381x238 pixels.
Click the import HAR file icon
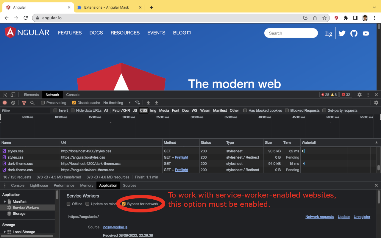tap(148, 103)
